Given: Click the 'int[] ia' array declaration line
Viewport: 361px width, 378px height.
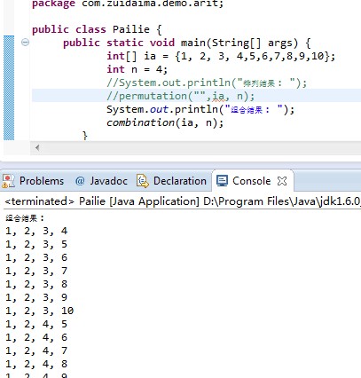Looking at the screenshot, I should pyautogui.click(x=221, y=56).
